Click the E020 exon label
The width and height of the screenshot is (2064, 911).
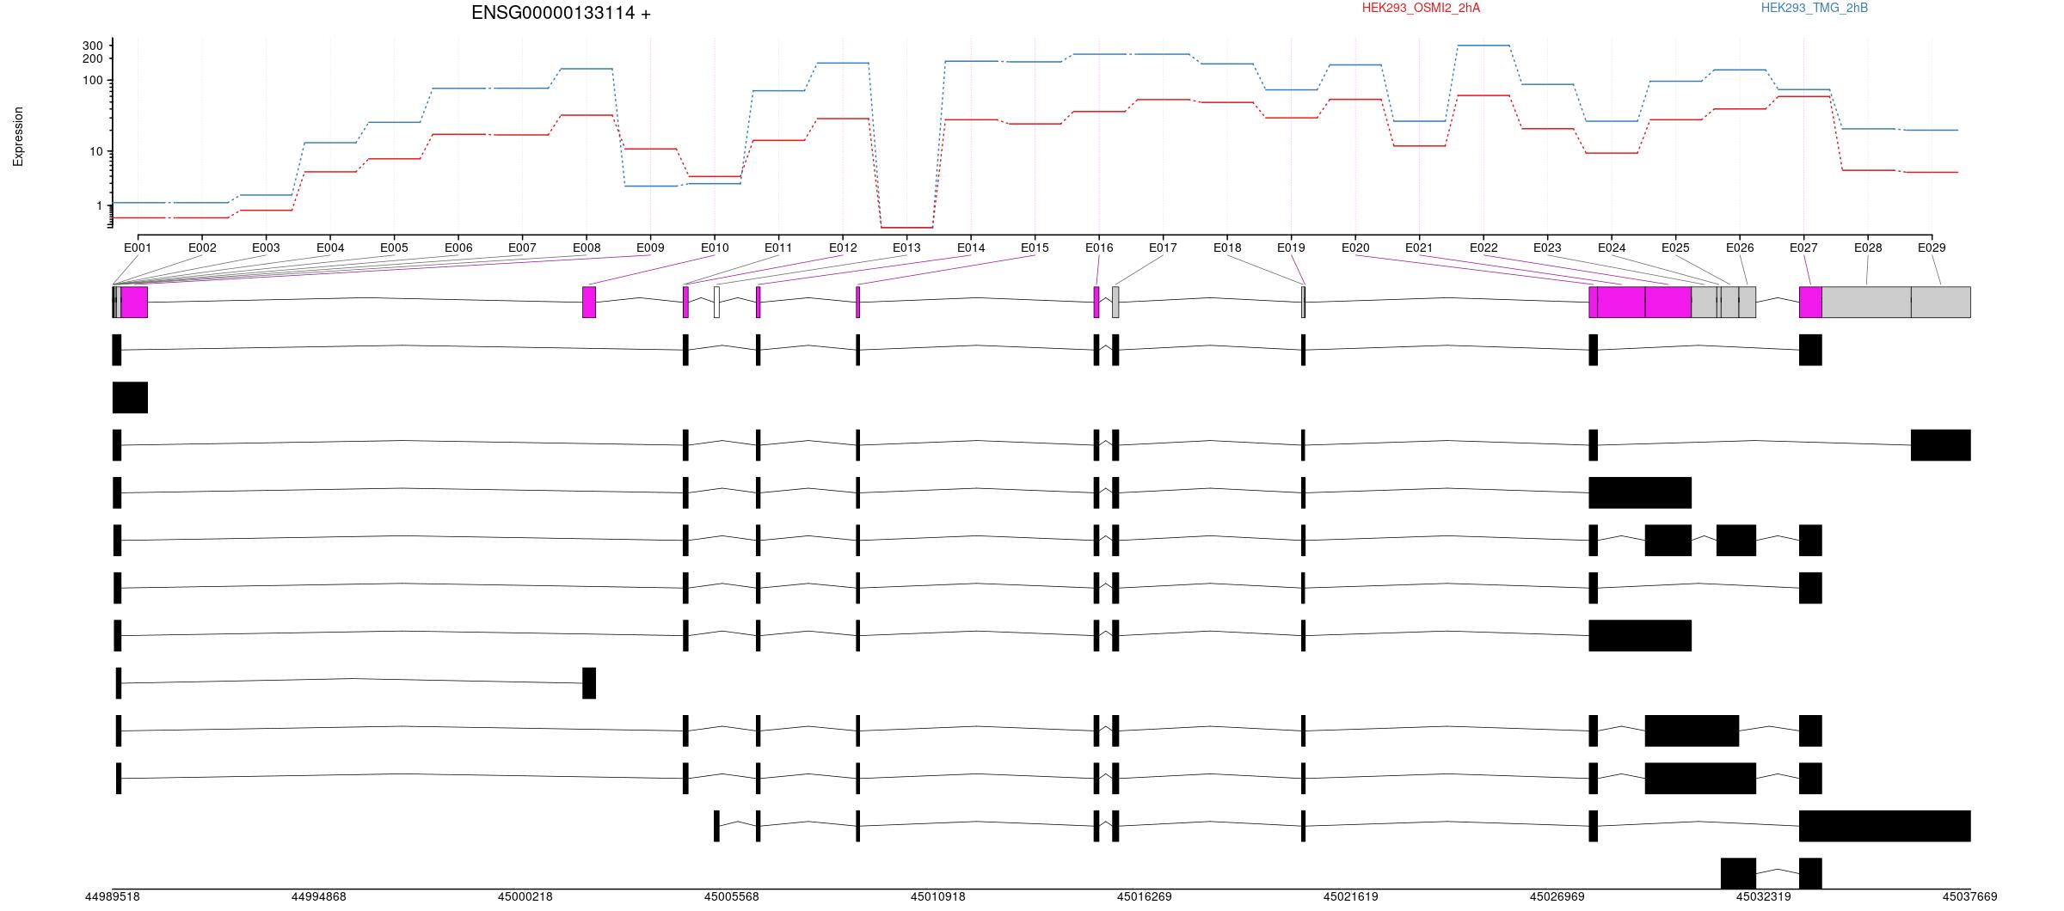(1355, 248)
